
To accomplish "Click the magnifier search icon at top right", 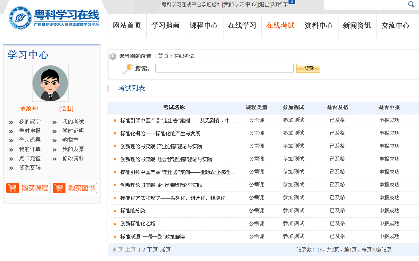I will point(411,5).
